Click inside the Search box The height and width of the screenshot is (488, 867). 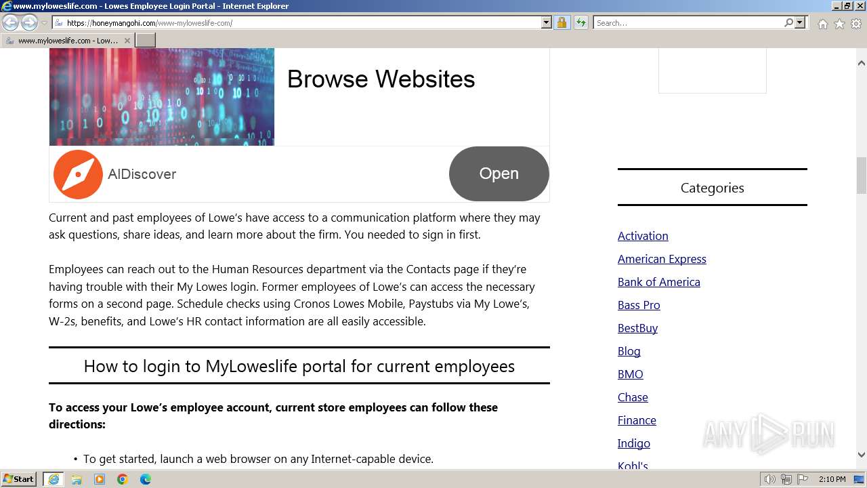click(x=688, y=23)
